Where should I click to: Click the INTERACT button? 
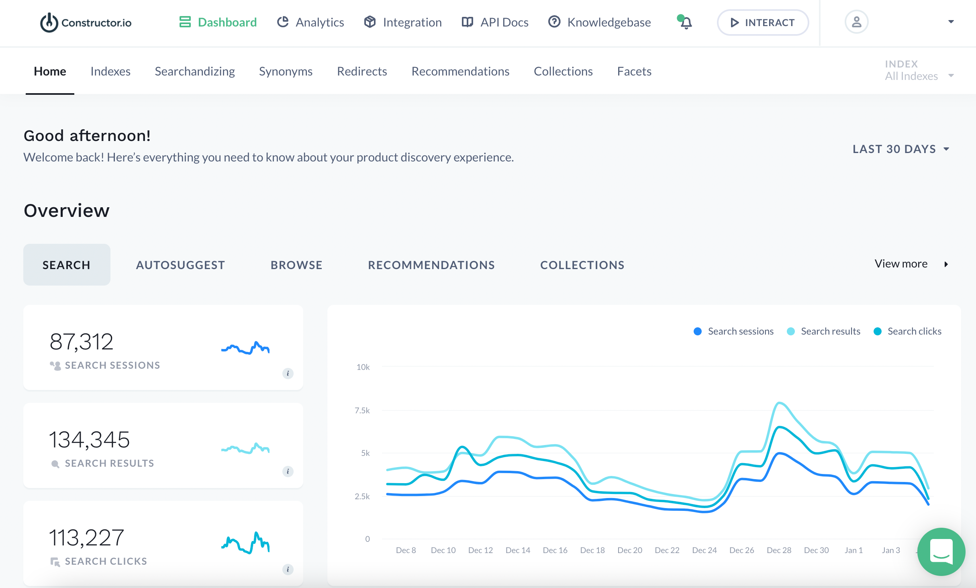(763, 22)
